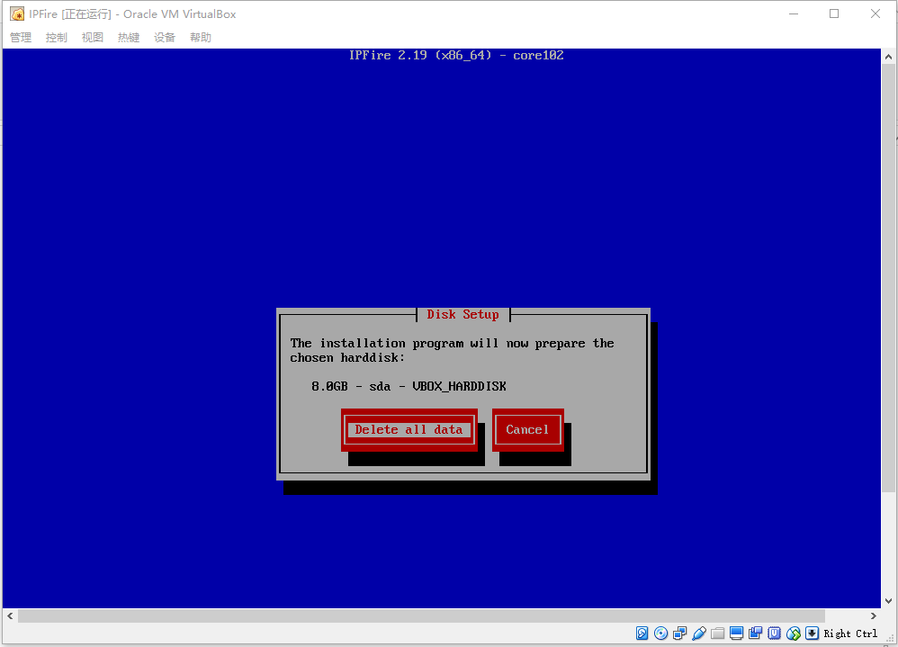Maximize the VirtualBox window
The height and width of the screenshot is (647, 898).
[x=834, y=13]
